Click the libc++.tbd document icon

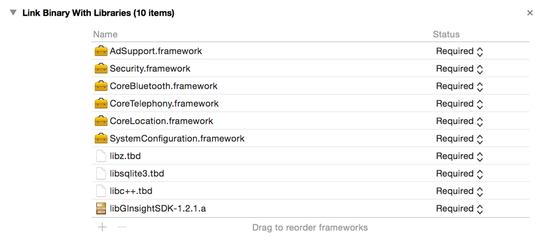pyautogui.click(x=101, y=191)
